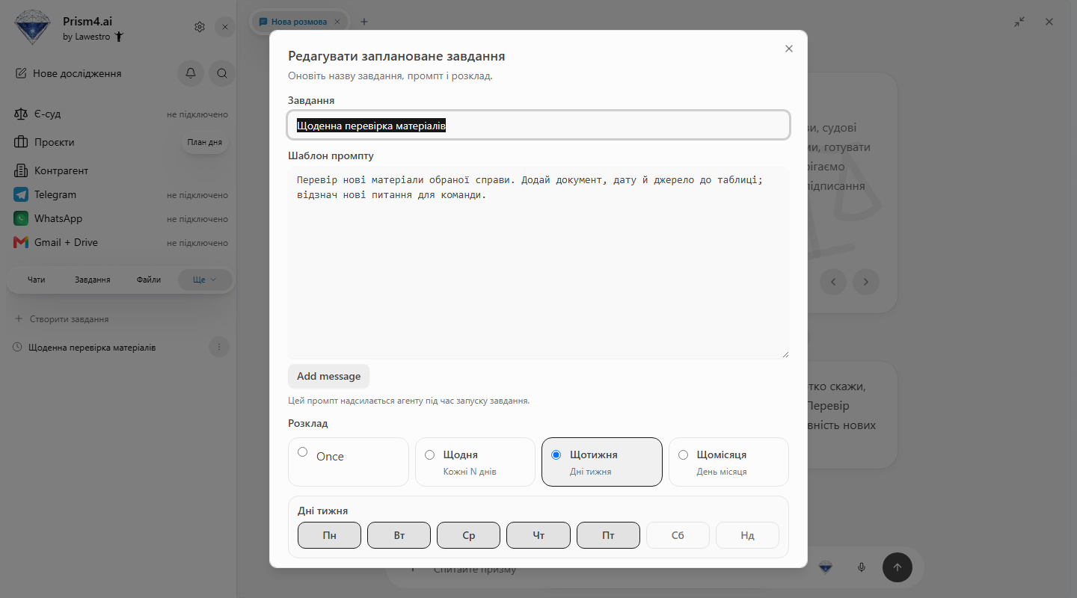Go to previous suggestion card chevron
The image size is (1077, 598).
tap(833, 282)
